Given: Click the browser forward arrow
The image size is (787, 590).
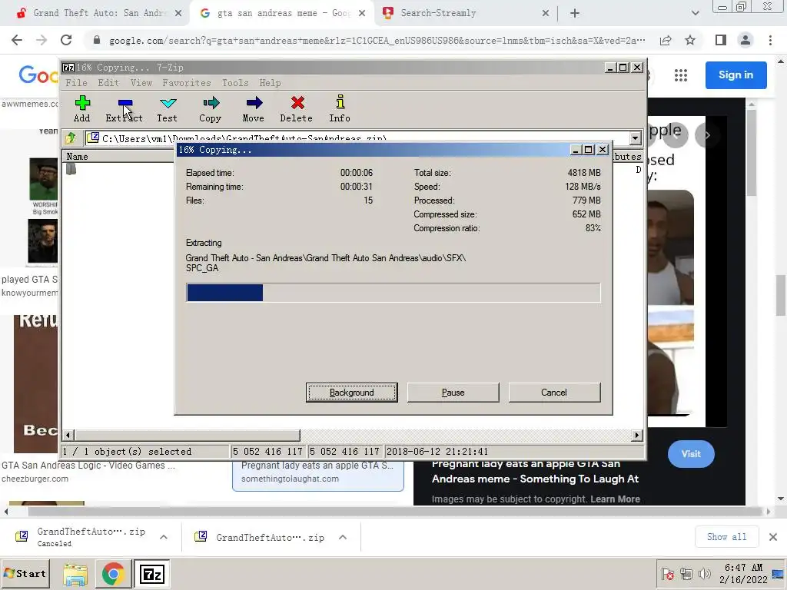Looking at the screenshot, I should (x=42, y=40).
